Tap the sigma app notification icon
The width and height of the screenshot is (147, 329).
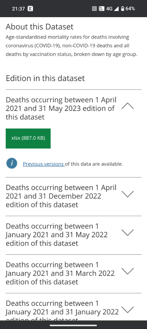(30, 9)
